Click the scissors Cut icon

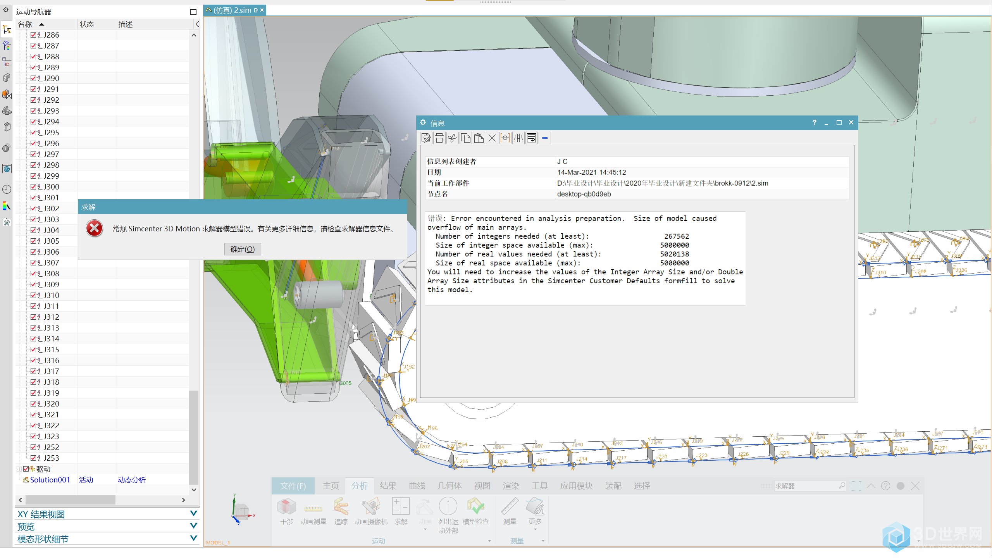point(452,138)
